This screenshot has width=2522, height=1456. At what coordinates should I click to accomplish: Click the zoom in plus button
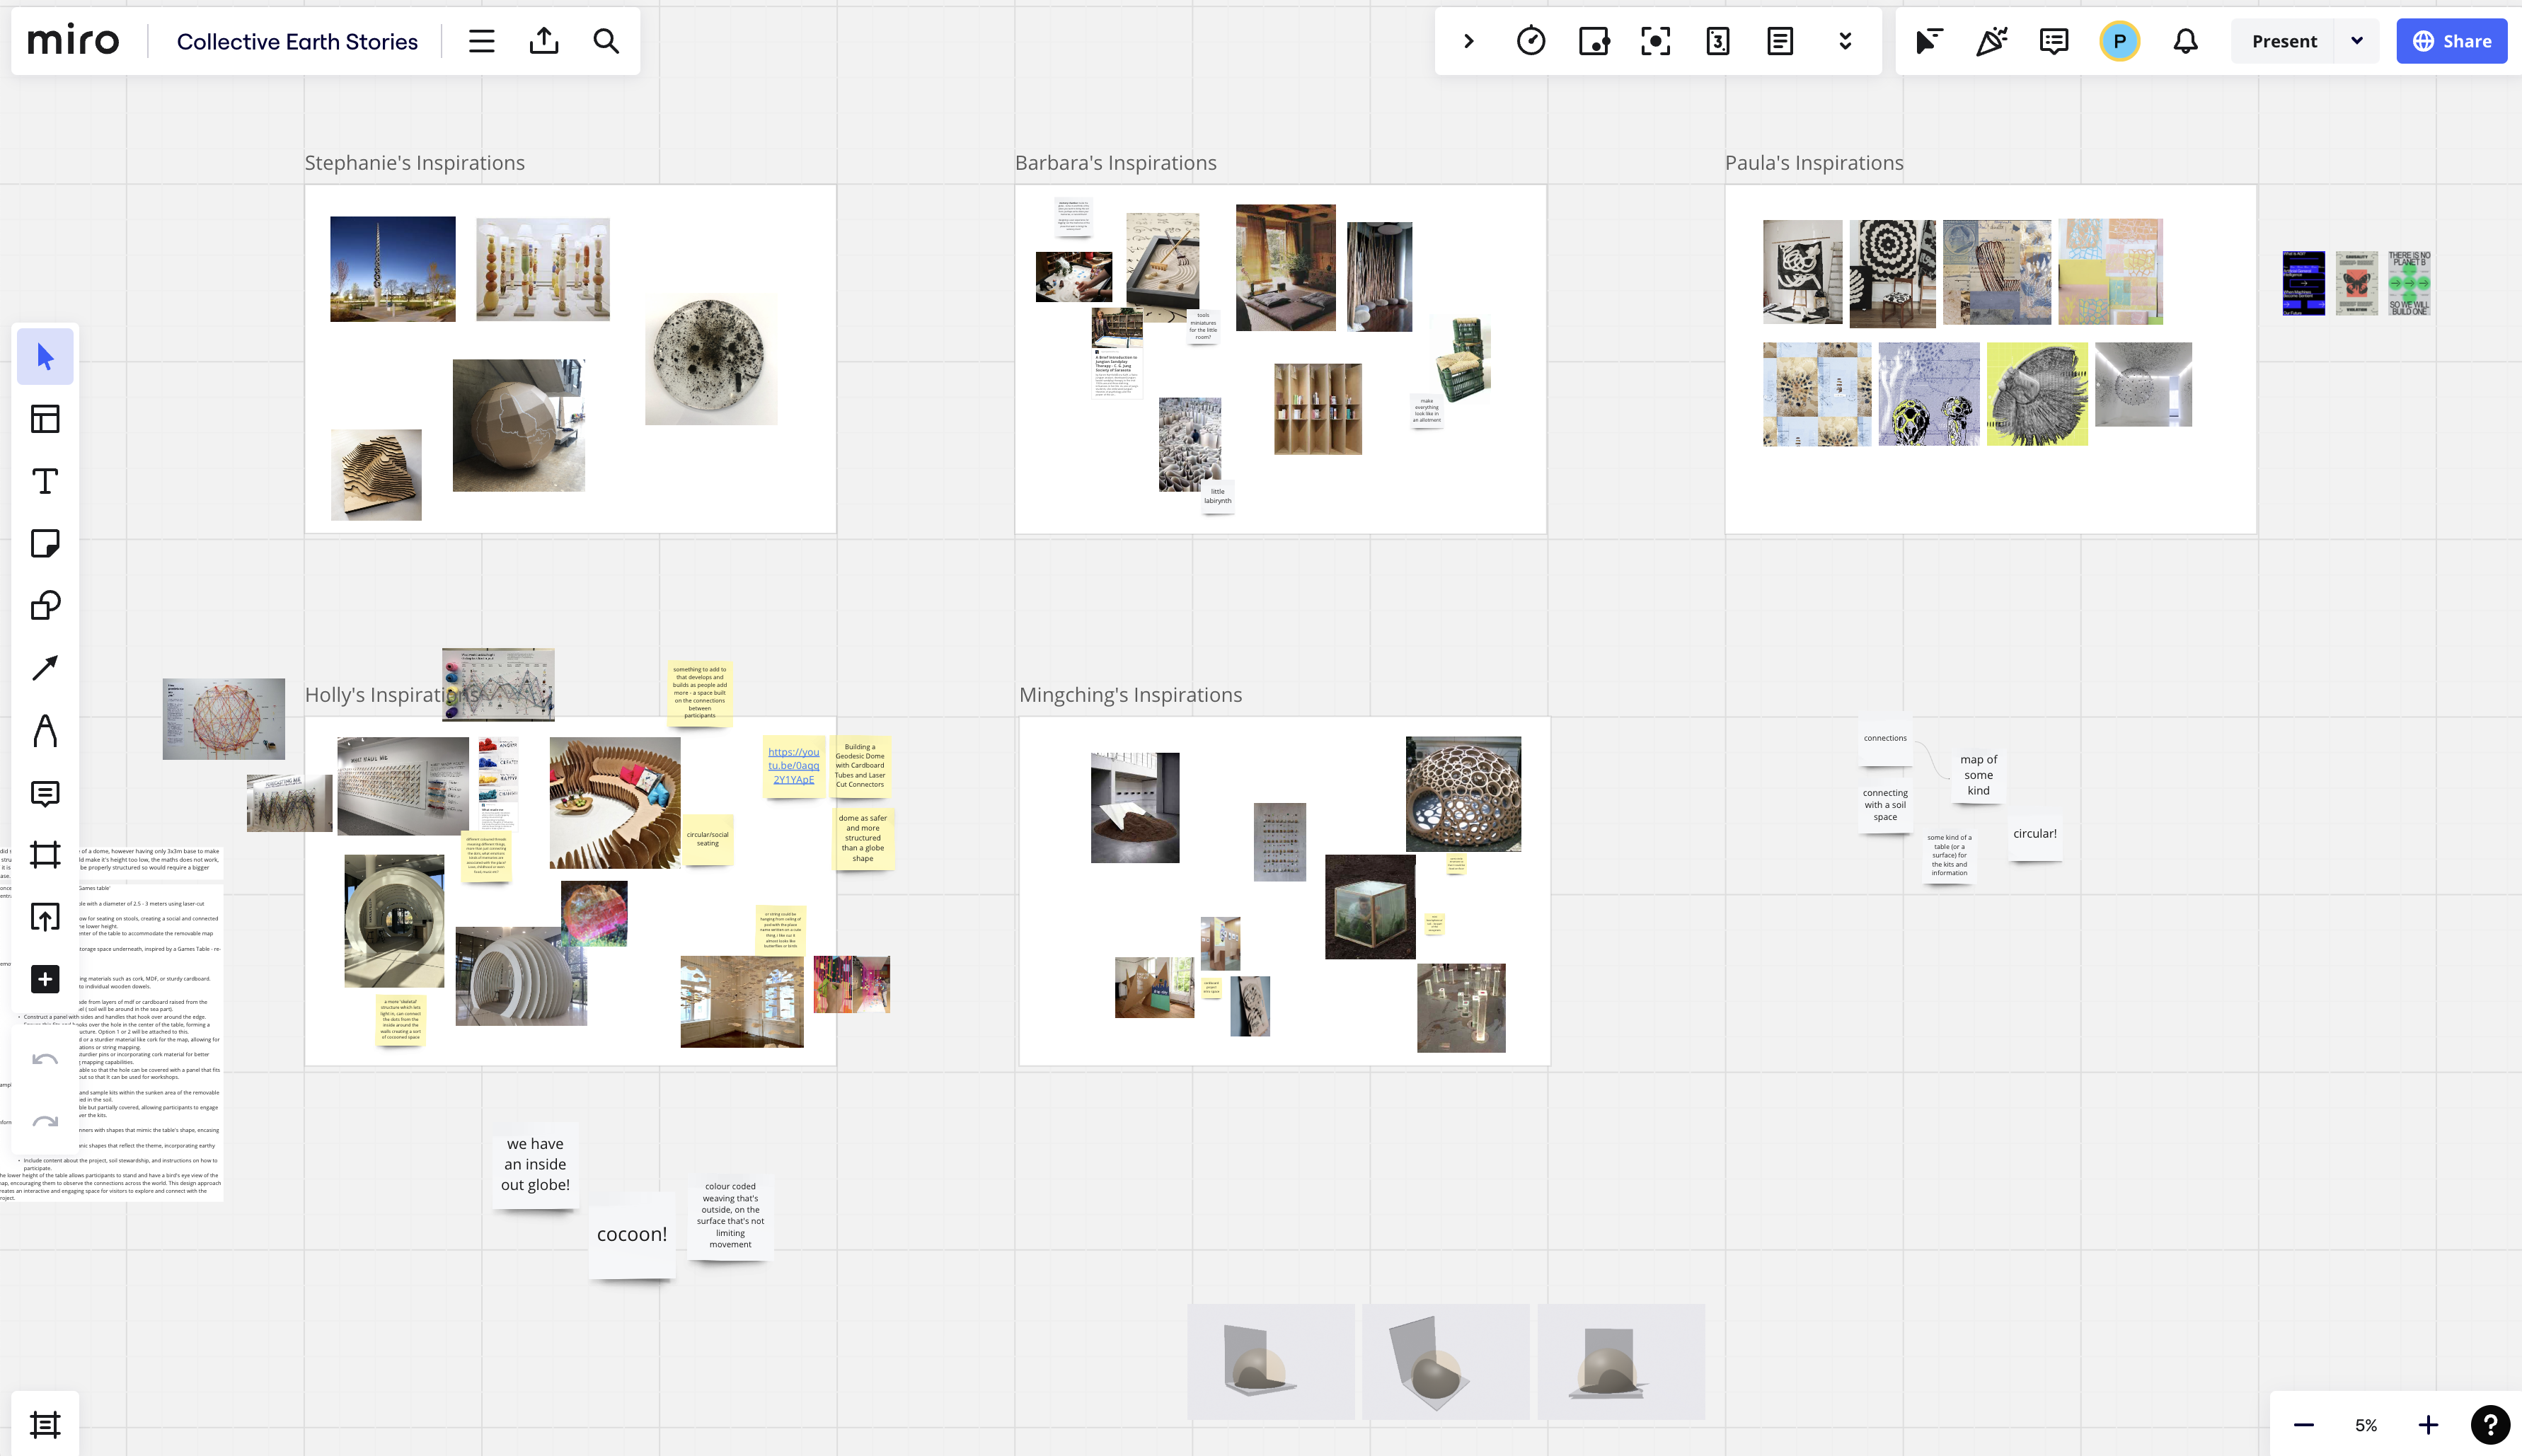[x=2427, y=1425]
